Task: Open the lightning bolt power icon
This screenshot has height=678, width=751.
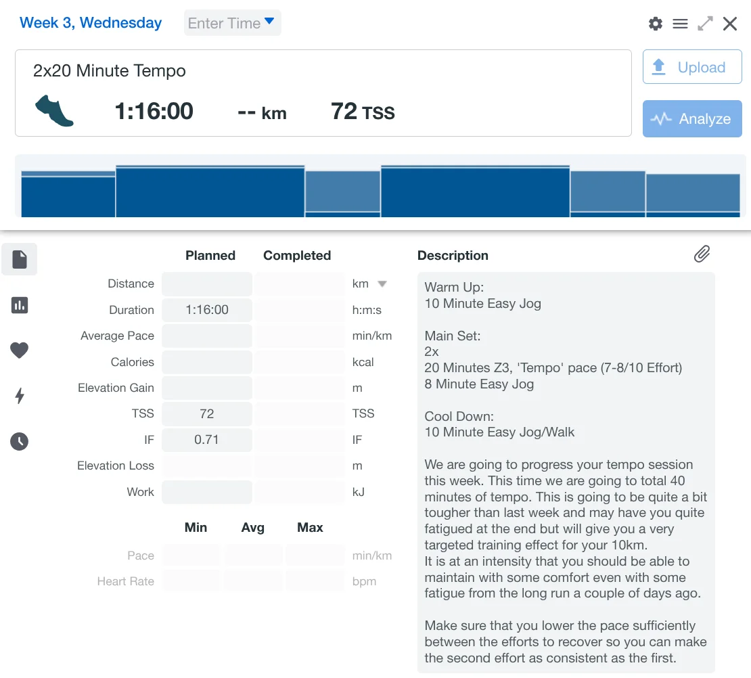Action: tap(20, 396)
